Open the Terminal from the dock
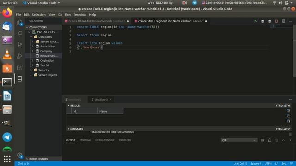This screenshot has height=166, width=296. [x=7, y=82]
